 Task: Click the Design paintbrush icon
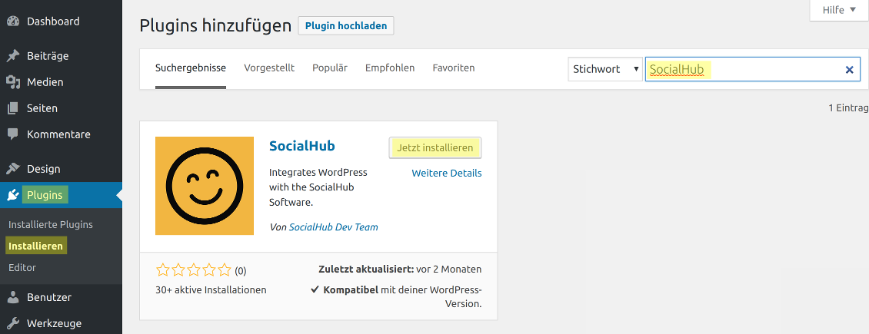(x=13, y=169)
